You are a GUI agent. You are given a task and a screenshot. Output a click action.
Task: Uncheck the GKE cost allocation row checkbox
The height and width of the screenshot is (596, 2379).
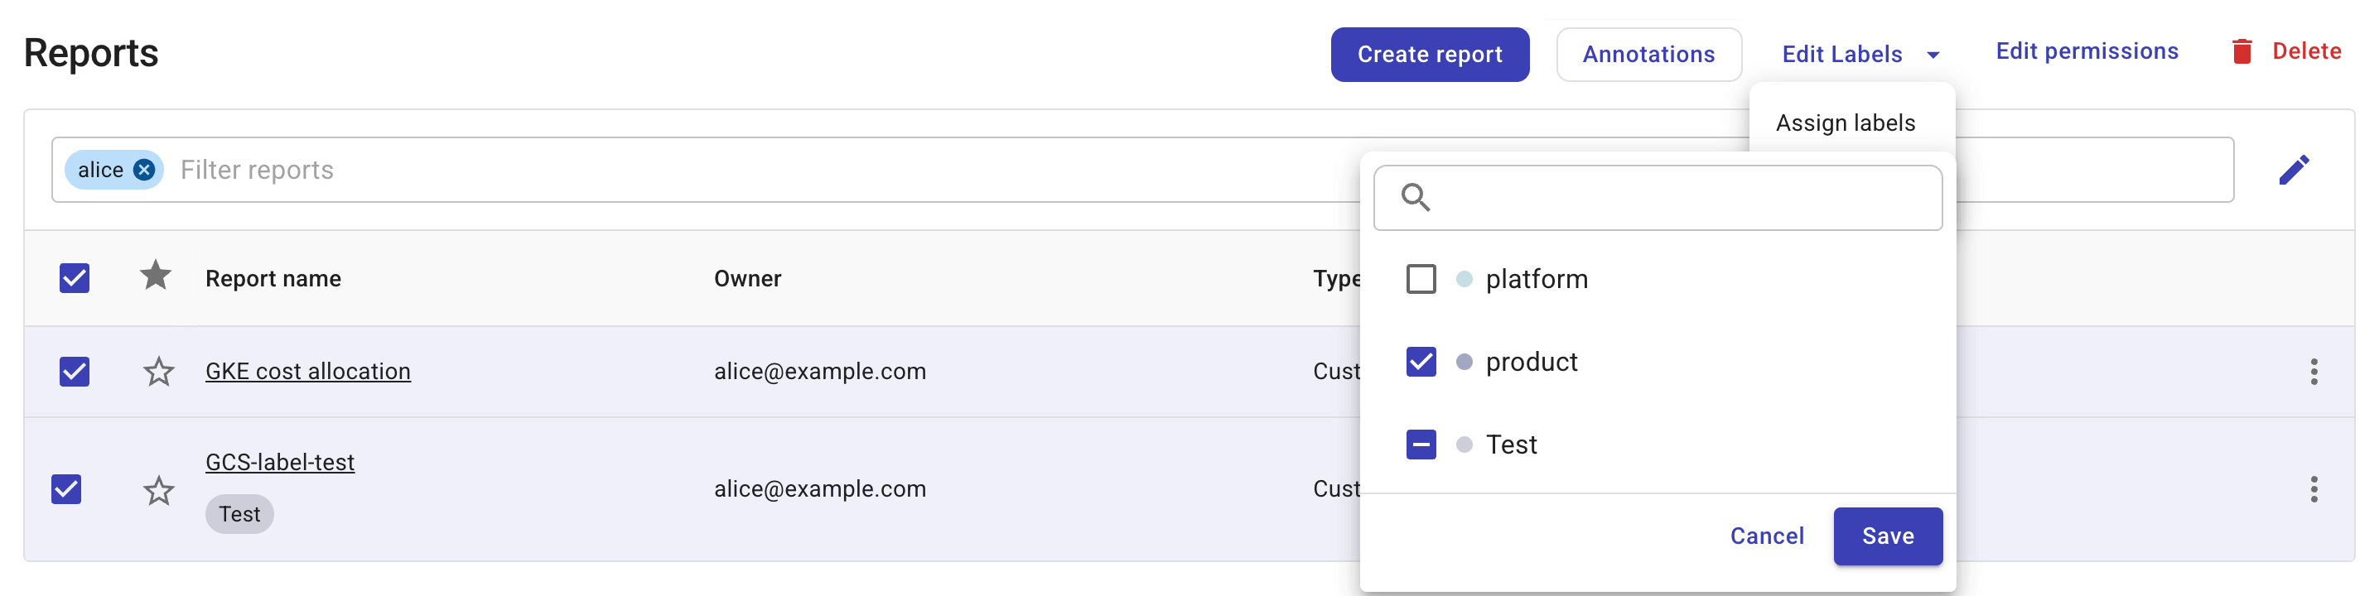pos(75,372)
